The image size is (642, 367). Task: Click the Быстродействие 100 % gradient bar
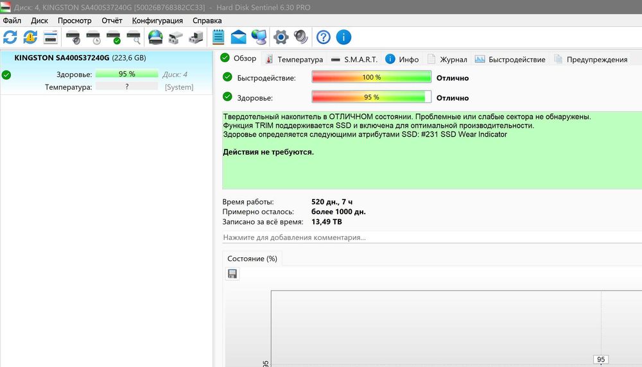point(371,77)
